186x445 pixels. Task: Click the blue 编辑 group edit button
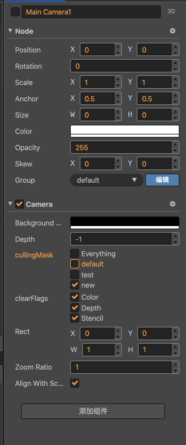[162, 180]
